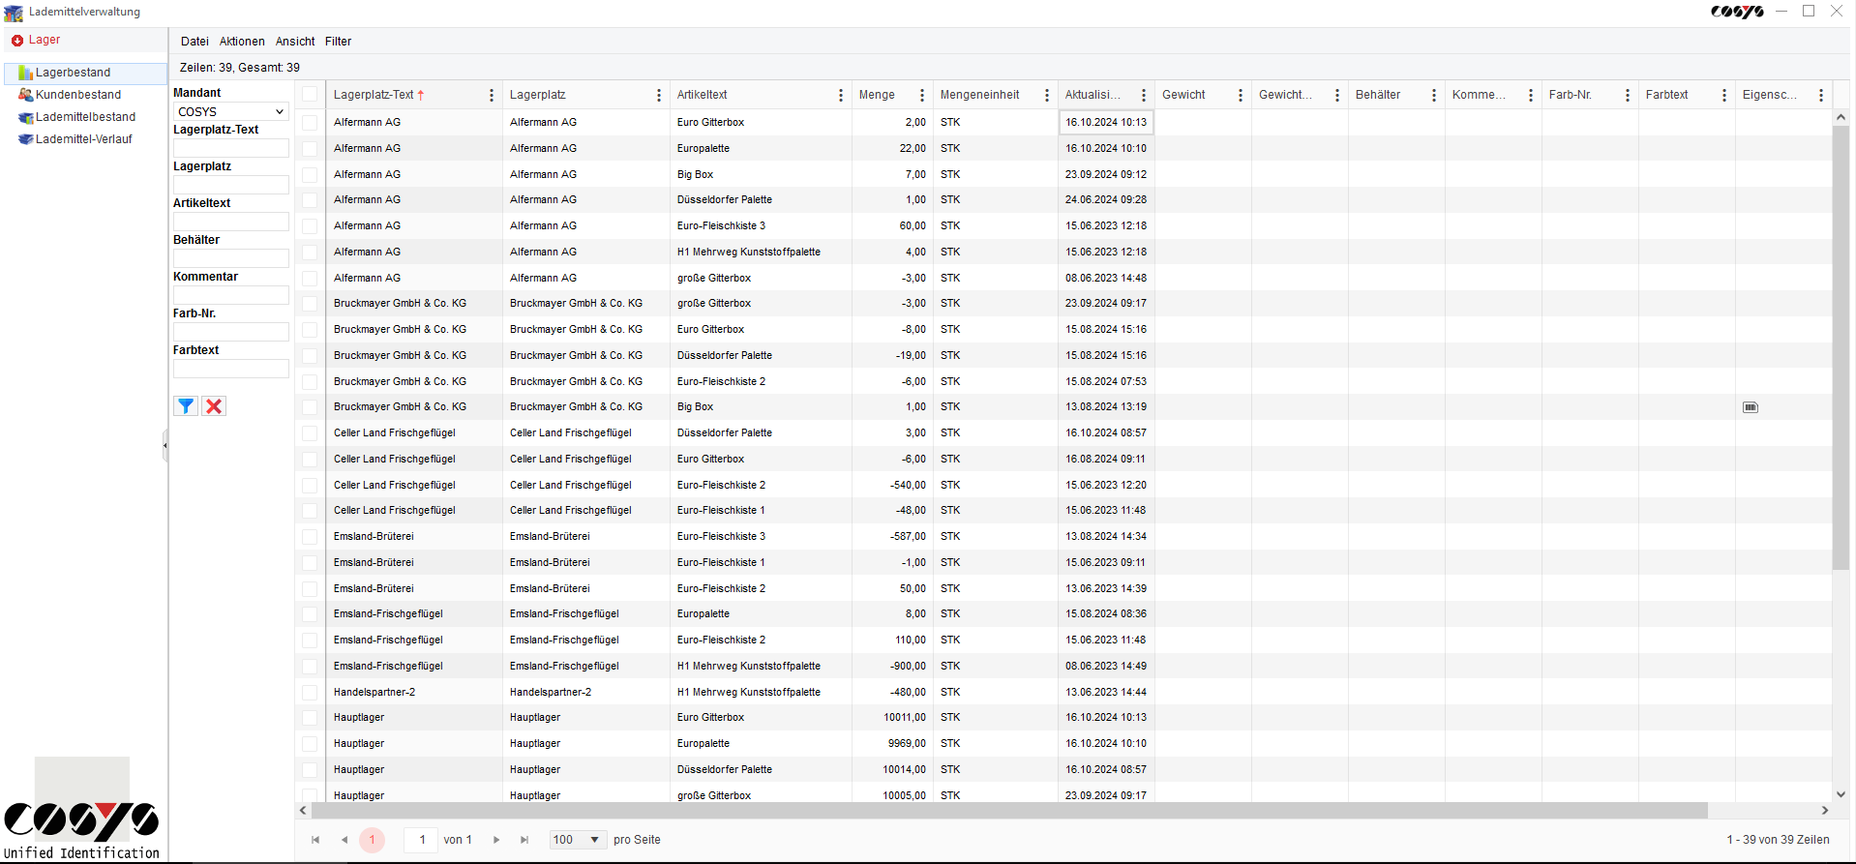
Task: Click the scroll right arrow of horizontal scrollbar
Action: pos(1825,811)
